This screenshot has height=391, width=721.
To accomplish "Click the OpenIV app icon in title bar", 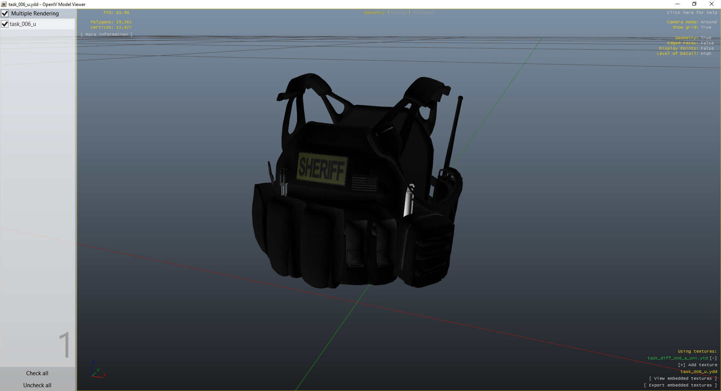I will coord(4,5).
